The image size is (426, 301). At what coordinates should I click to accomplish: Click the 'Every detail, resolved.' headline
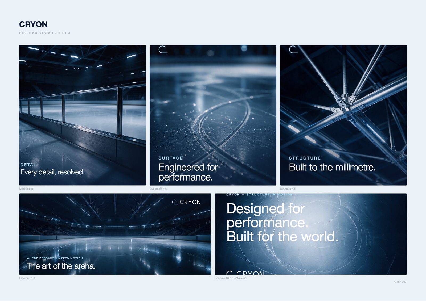click(52, 172)
